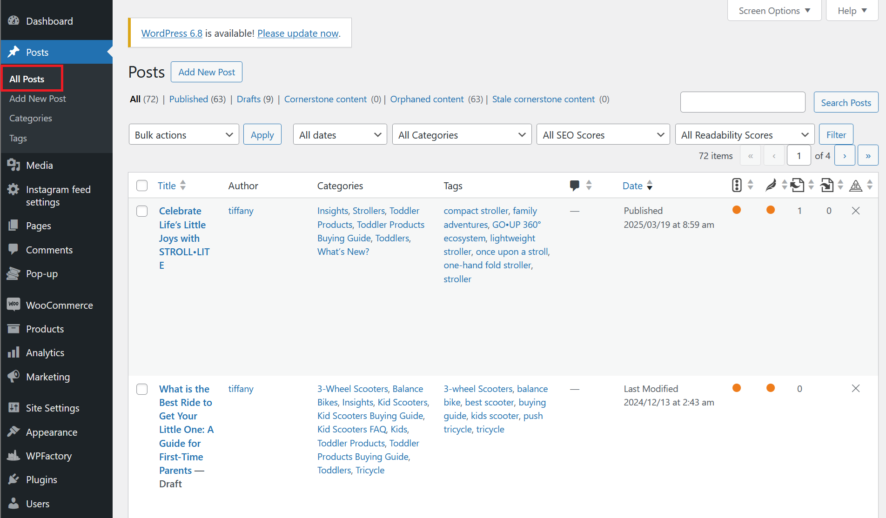
Task: Sort by comments bubble column icon
Action: [x=575, y=186]
